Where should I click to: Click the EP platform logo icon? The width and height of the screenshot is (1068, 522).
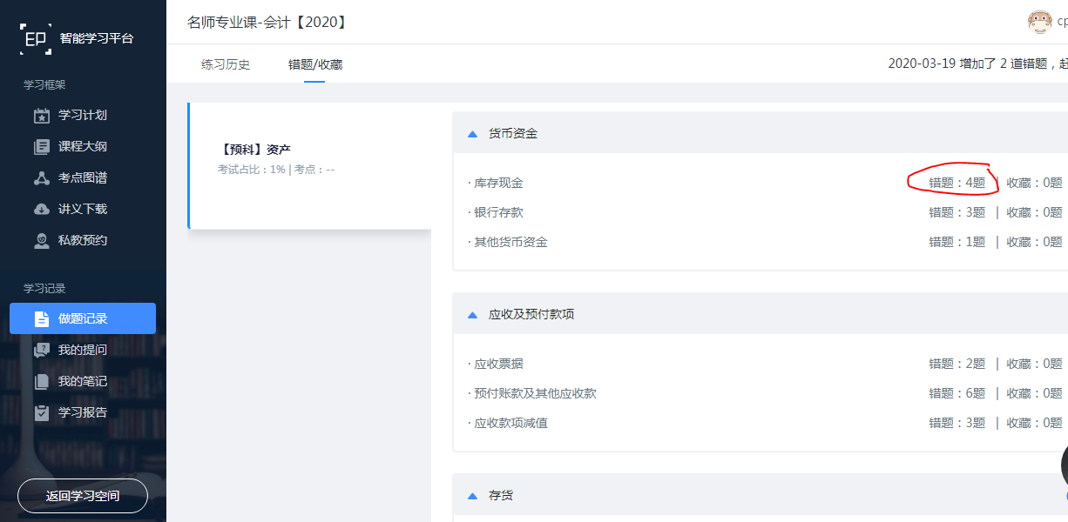tap(36, 39)
